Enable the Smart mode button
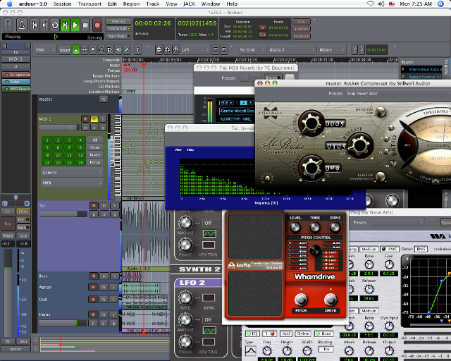The width and height of the screenshot is (451, 361). [x=65, y=50]
